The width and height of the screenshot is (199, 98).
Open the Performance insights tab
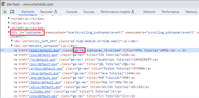pos(115,12)
